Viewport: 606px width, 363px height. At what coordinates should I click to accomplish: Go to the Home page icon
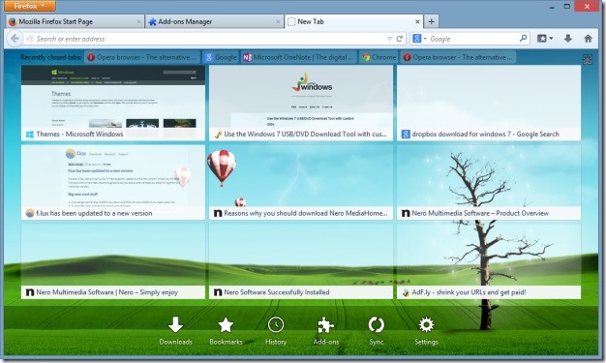click(x=588, y=39)
